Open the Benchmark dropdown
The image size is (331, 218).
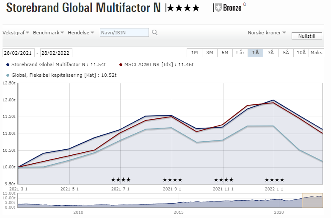click(x=48, y=33)
